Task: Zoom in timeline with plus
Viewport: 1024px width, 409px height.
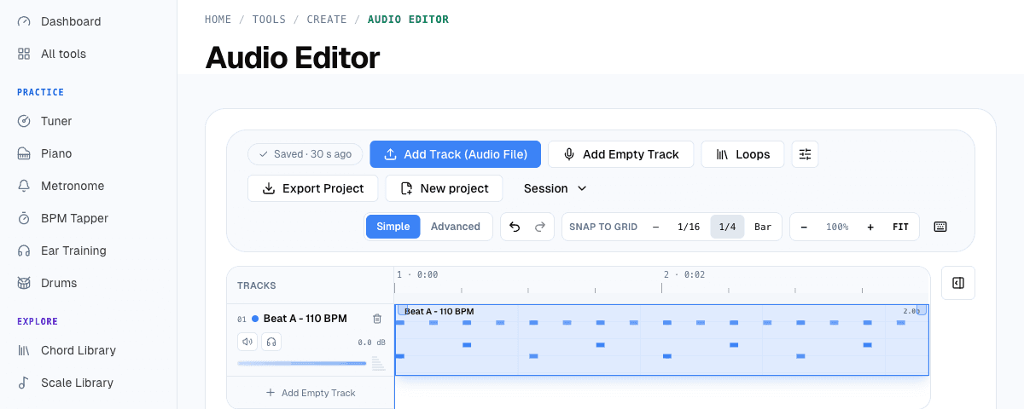Action: (870, 227)
